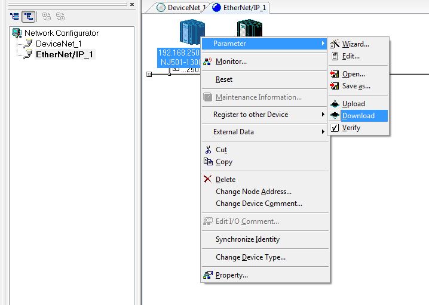This screenshot has height=305, width=429.
Task: Click the Upload arrow icon
Action: pos(335,104)
